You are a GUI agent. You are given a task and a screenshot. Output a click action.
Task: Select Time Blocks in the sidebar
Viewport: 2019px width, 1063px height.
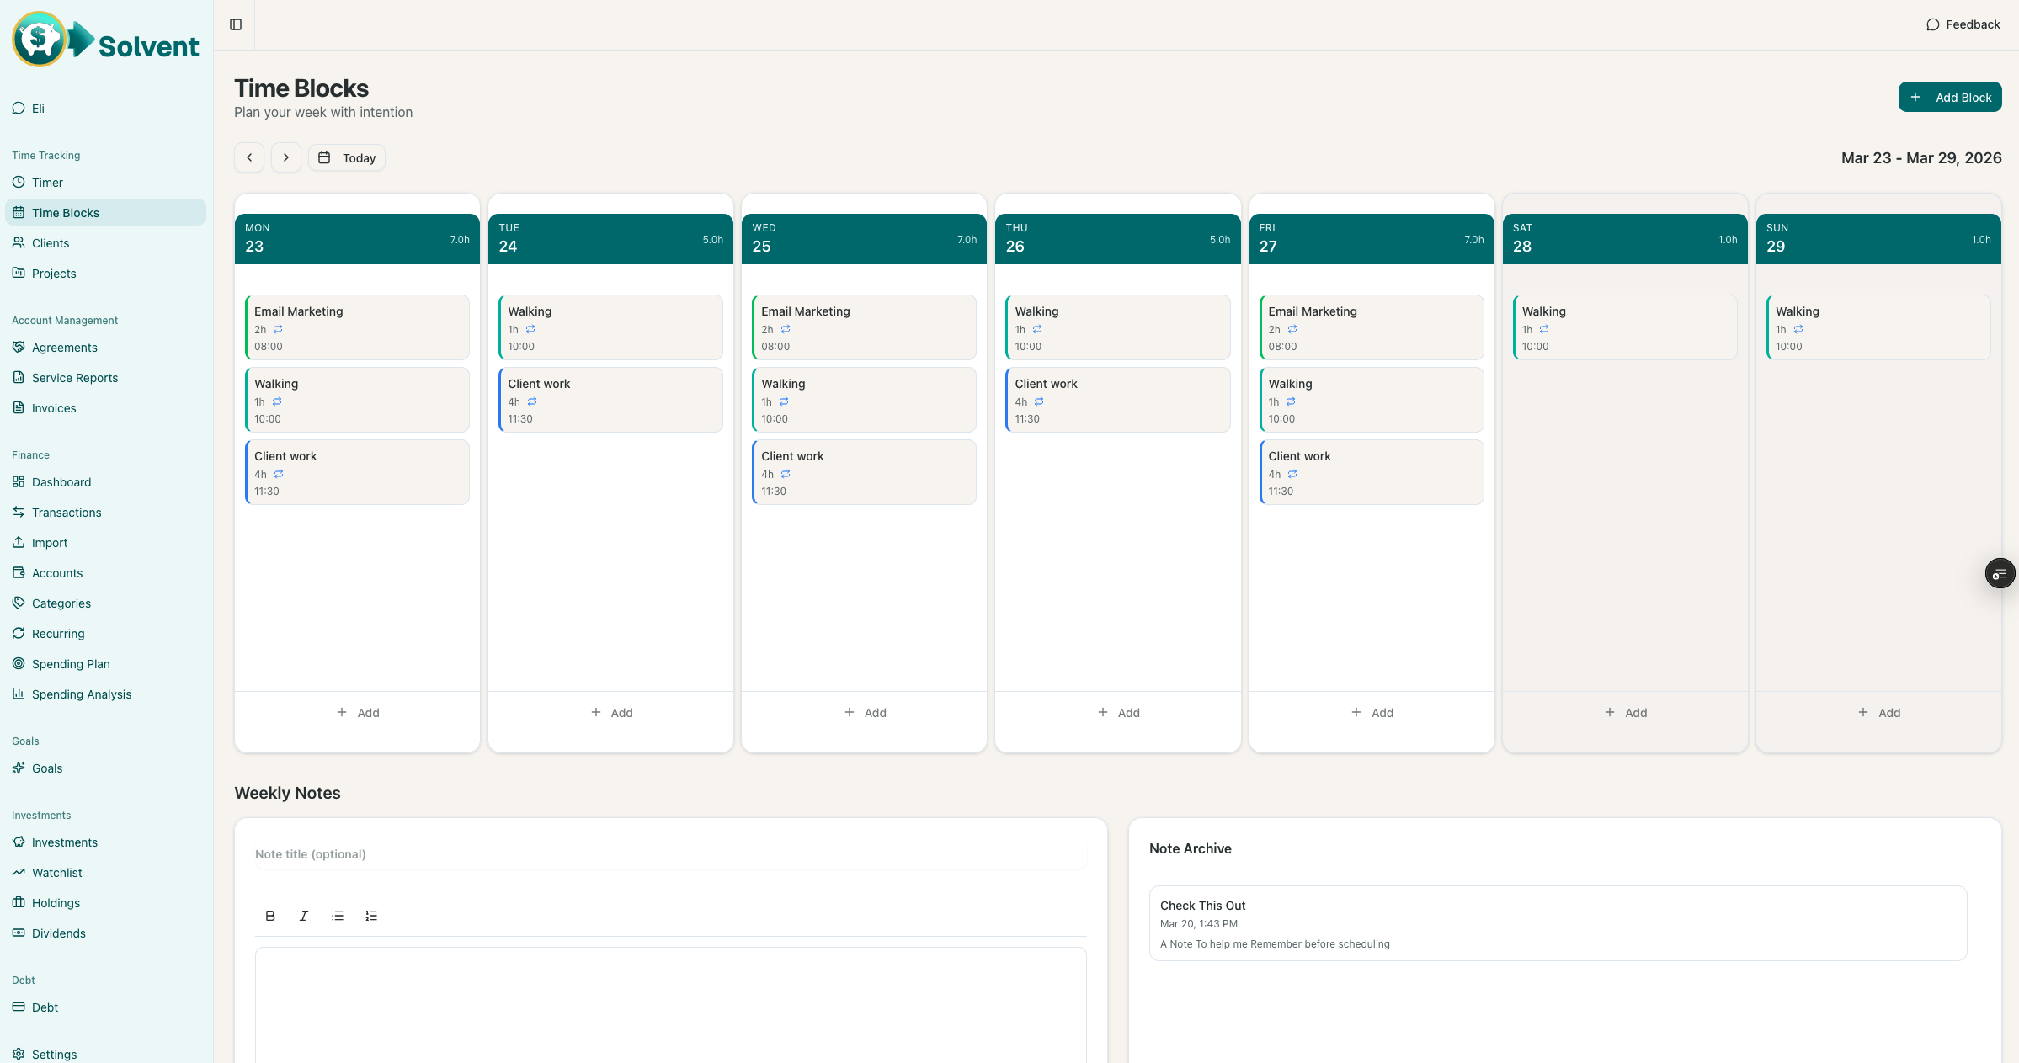(x=67, y=212)
